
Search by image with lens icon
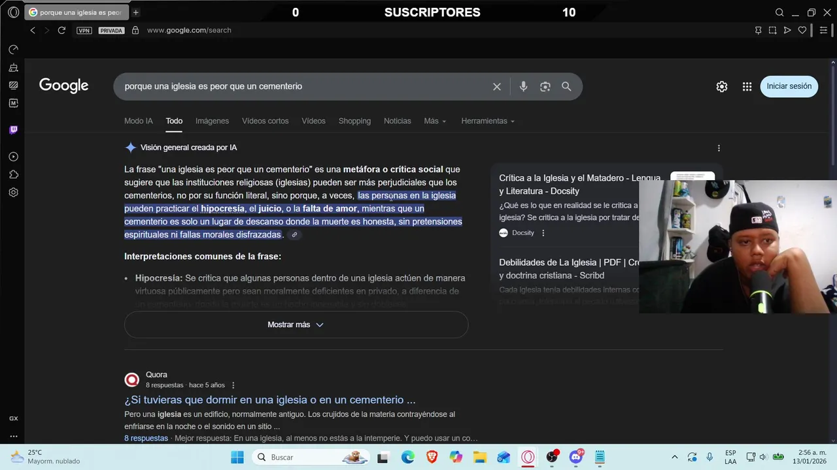[545, 86]
